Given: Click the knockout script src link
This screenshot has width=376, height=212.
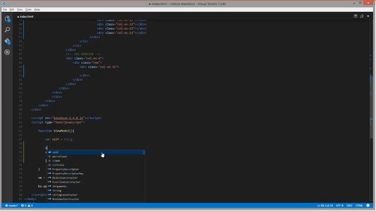Looking at the screenshot, I should click(x=68, y=118).
